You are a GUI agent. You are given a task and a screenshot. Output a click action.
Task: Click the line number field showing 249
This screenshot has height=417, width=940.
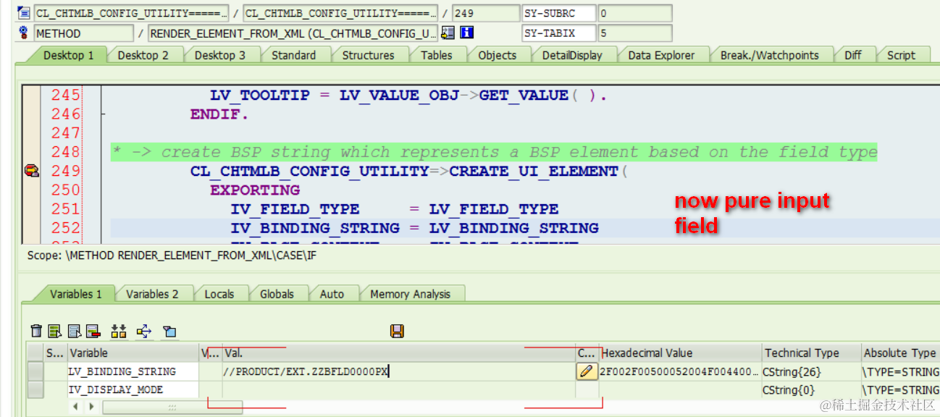coord(486,13)
